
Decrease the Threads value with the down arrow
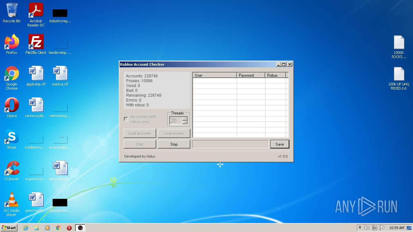click(x=185, y=123)
